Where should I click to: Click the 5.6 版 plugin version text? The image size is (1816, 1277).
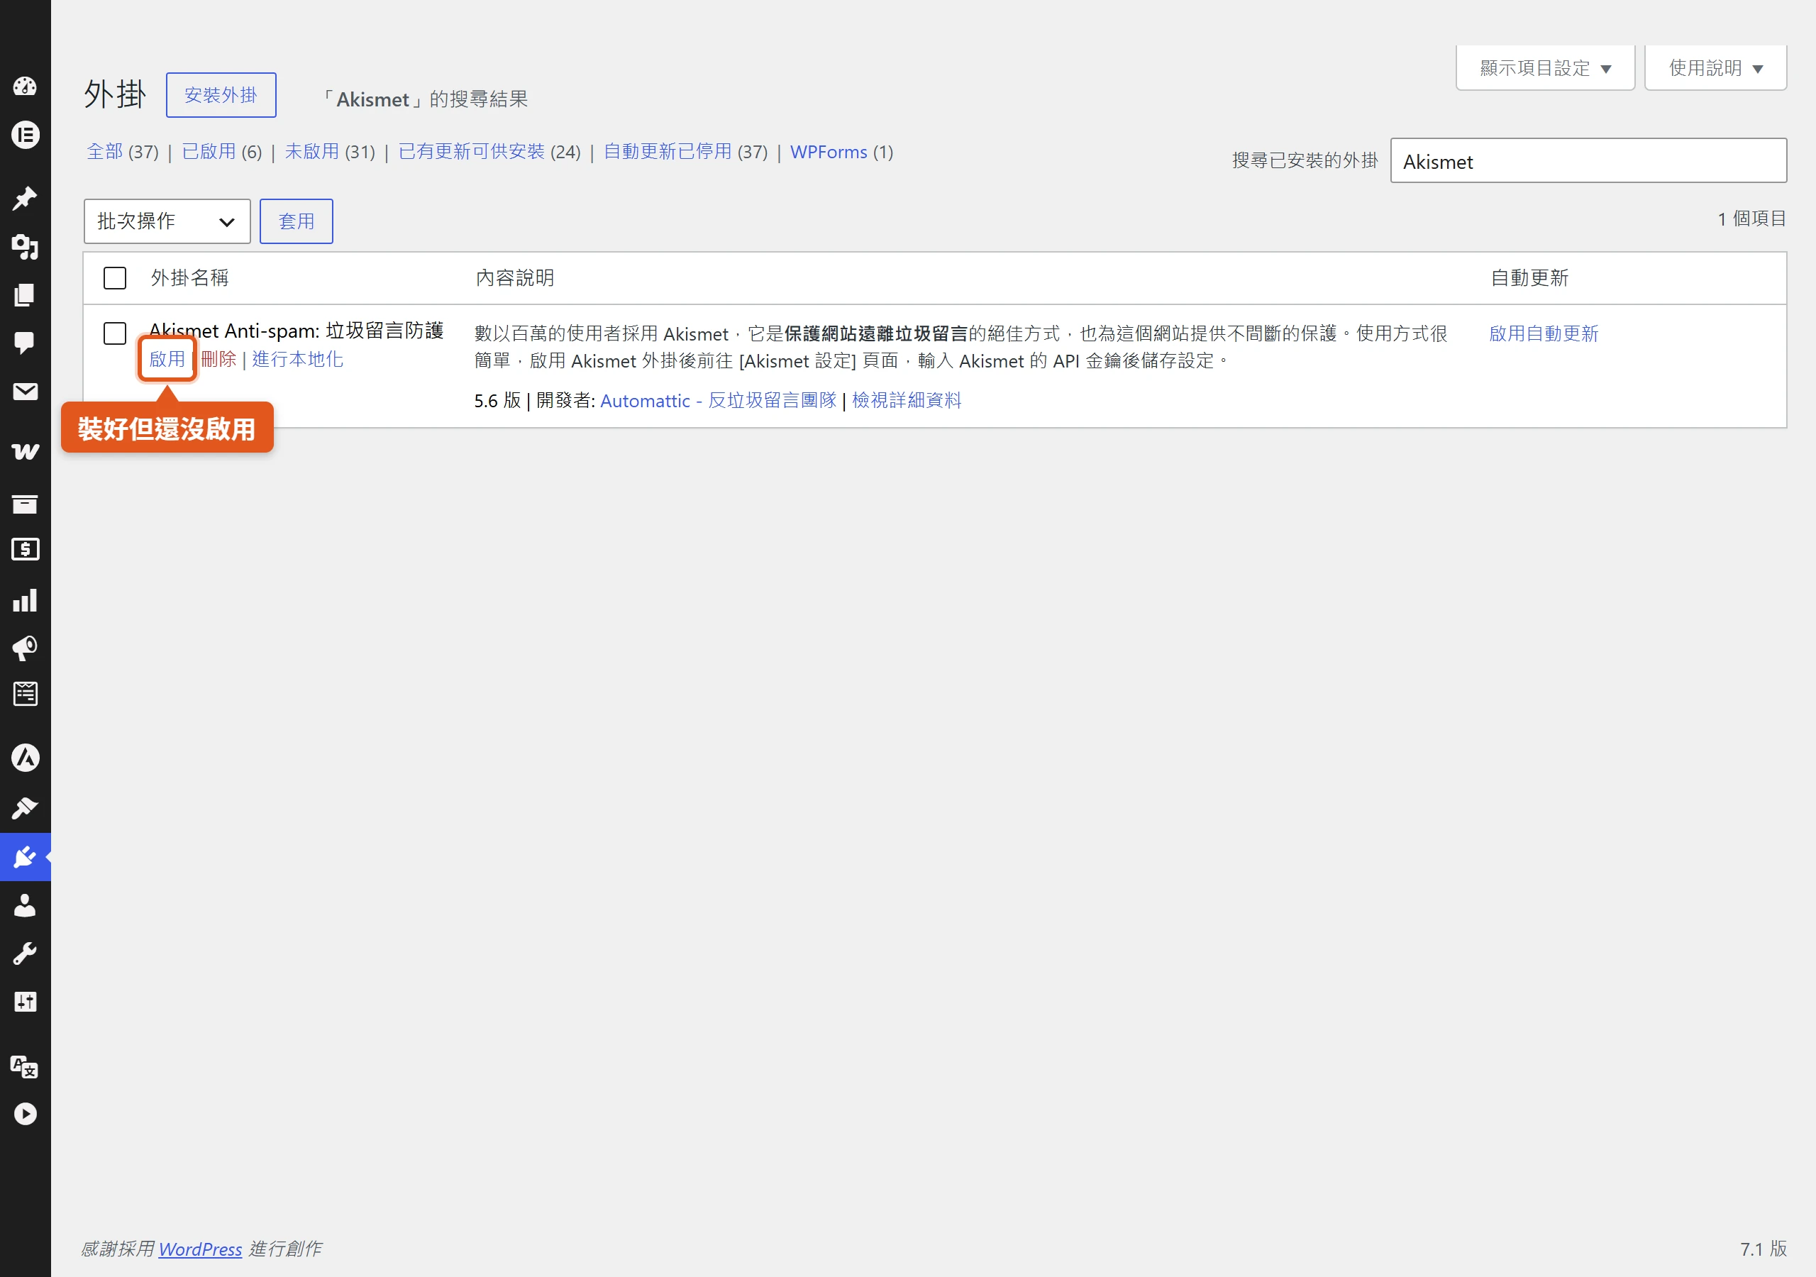coord(497,401)
